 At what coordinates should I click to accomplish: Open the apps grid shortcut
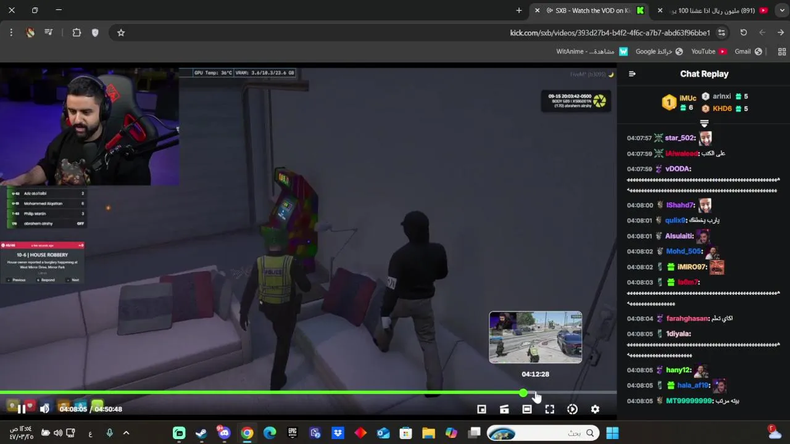[x=782, y=52]
